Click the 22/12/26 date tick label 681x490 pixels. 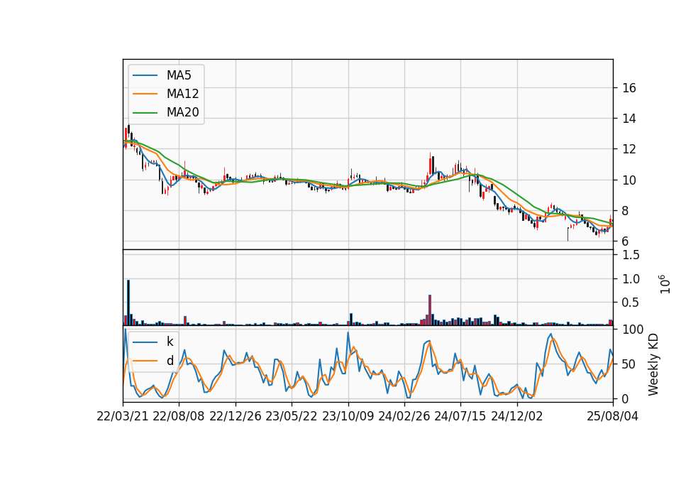[236, 416]
